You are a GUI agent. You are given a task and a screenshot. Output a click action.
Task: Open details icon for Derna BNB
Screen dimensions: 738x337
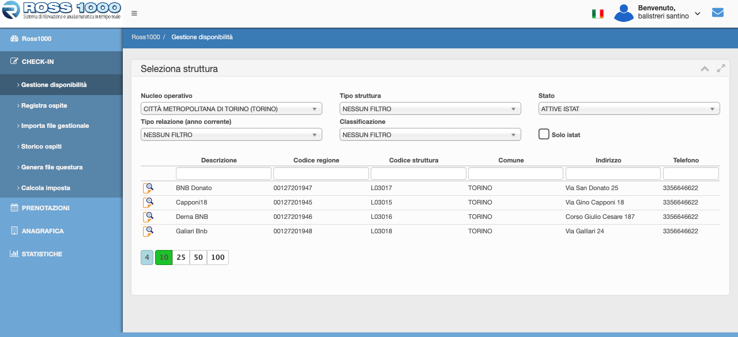[x=148, y=217]
